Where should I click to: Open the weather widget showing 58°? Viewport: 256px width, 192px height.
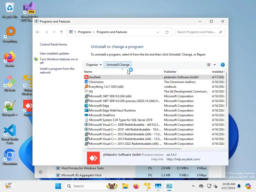pyautogui.click(x=8, y=186)
